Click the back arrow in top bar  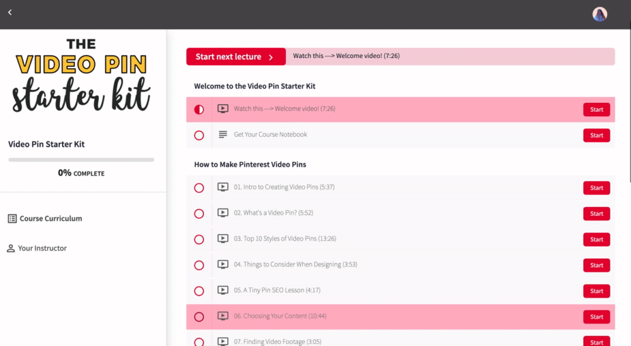point(9,13)
